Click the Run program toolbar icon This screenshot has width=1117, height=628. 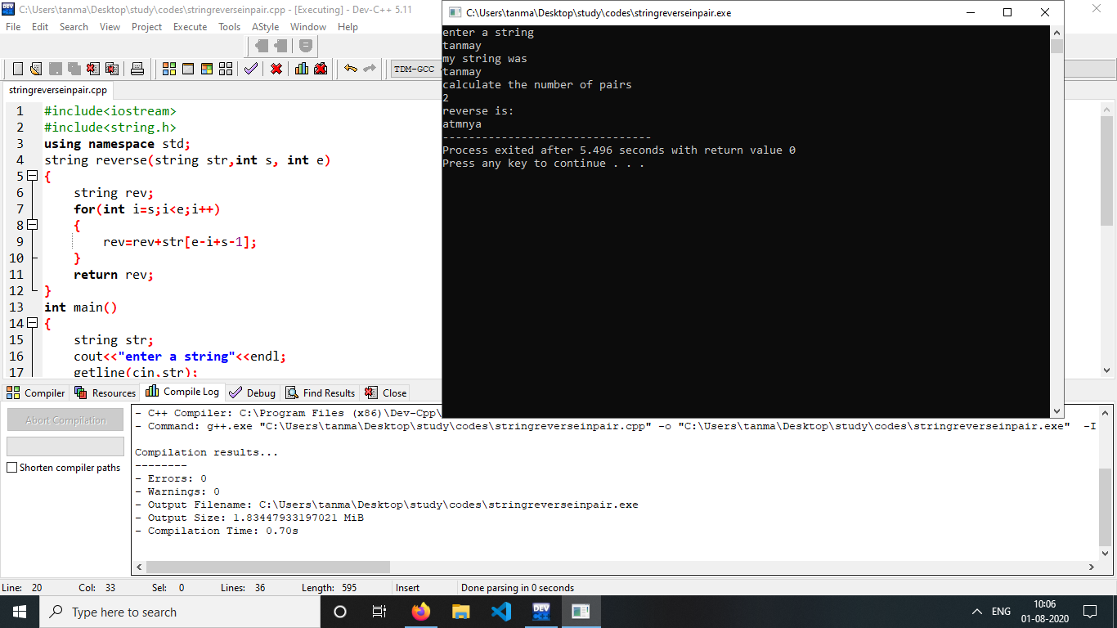point(188,69)
